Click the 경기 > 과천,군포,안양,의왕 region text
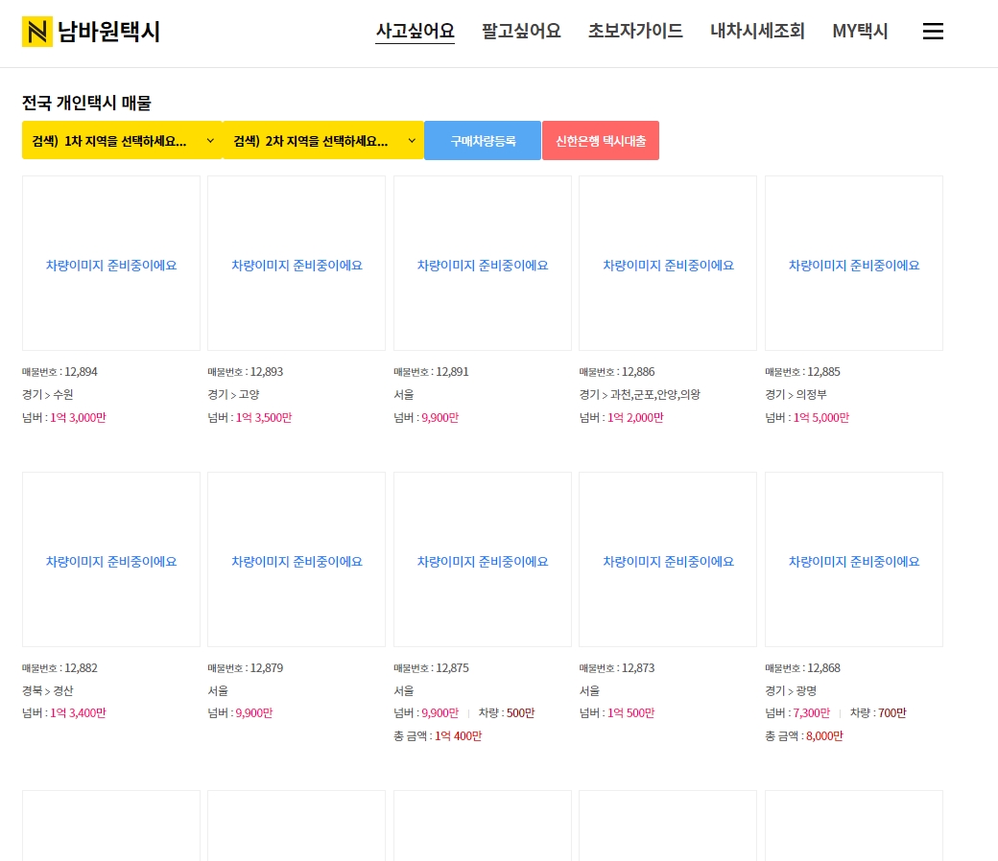The image size is (998, 861). tap(640, 394)
